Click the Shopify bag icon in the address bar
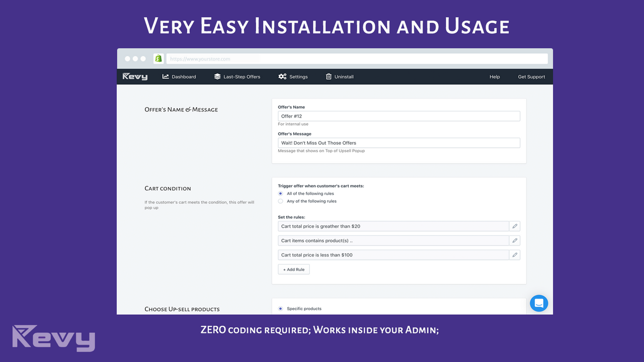The height and width of the screenshot is (362, 644). point(158,58)
